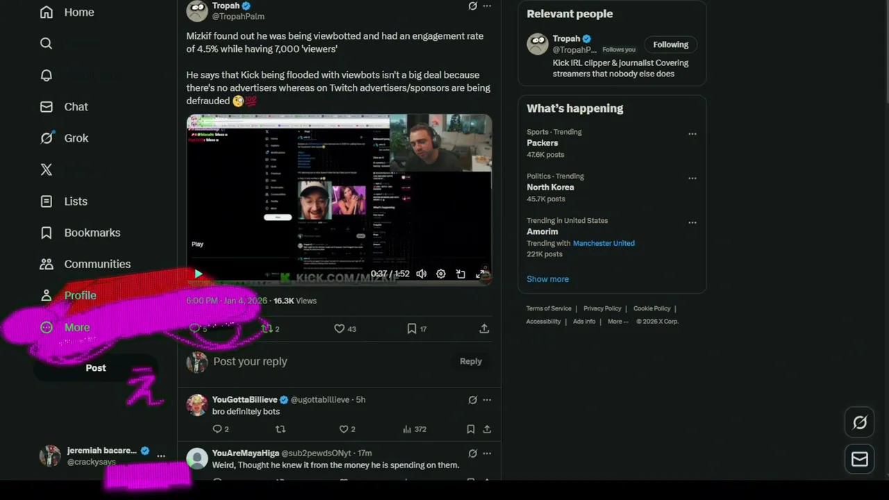Like YouGottaBillieve's comment with 2 likes
Screen dimensions: 889x500
[347, 429]
